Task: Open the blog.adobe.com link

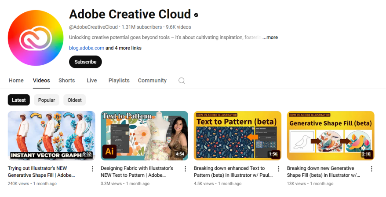Action: click(x=87, y=48)
